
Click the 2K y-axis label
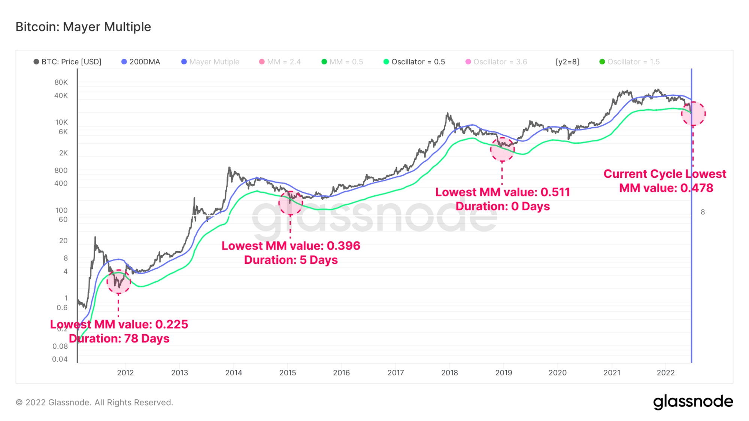[63, 153]
